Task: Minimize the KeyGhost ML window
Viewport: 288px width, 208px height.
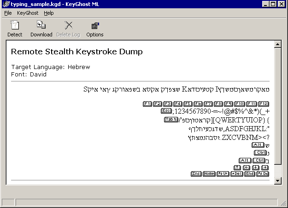Action: pyautogui.click(x=265, y=4)
